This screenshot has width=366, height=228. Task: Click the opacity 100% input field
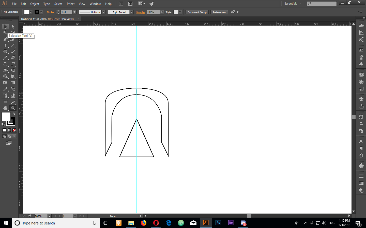tap(153, 12)
